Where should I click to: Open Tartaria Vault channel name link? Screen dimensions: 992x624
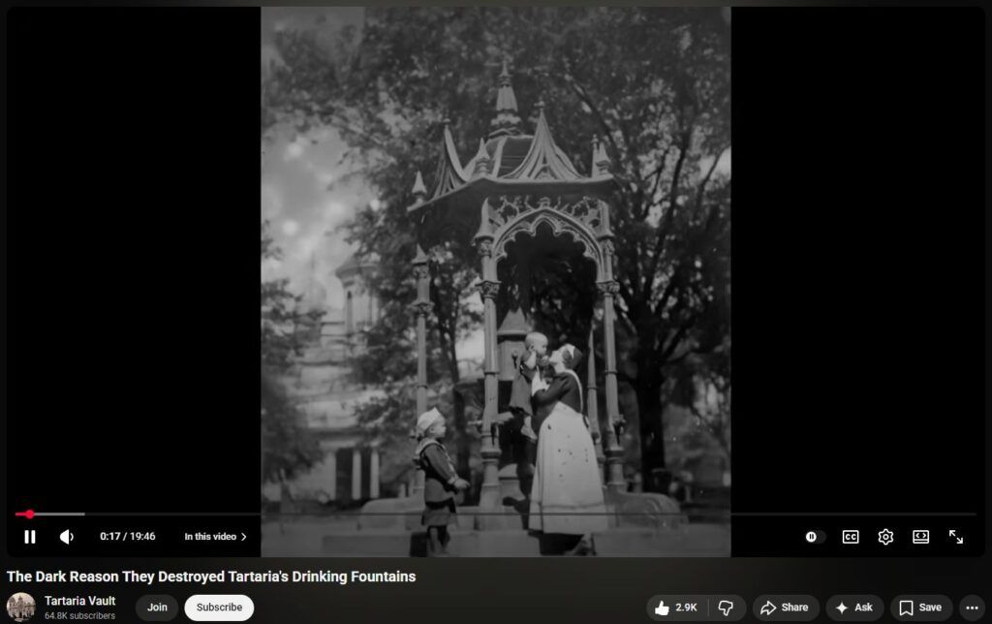(79, 601)
